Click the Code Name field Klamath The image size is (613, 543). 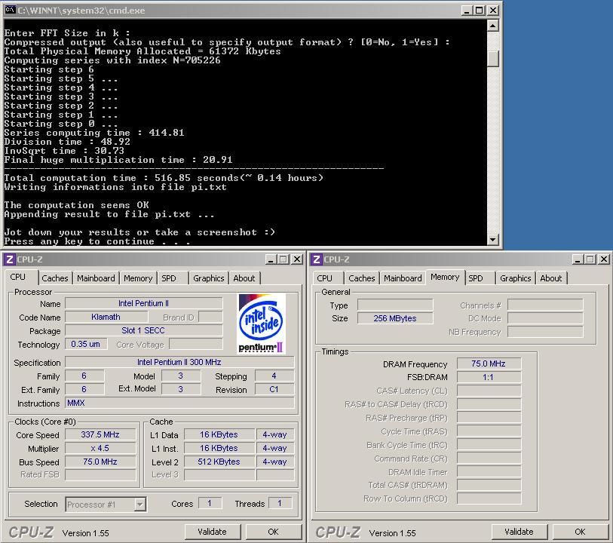[x=106, y=317]
